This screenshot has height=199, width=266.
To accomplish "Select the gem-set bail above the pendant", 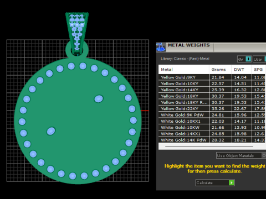I will (x=77, y=33).
